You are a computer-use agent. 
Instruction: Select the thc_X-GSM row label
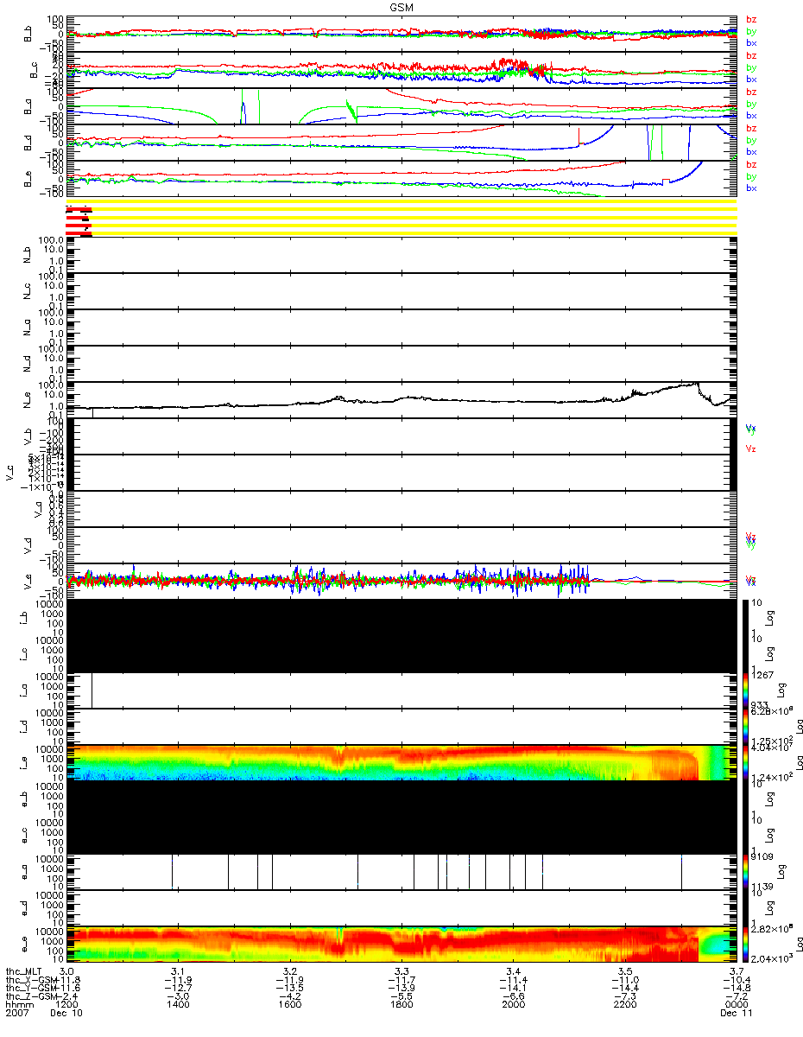coord(30,980)
